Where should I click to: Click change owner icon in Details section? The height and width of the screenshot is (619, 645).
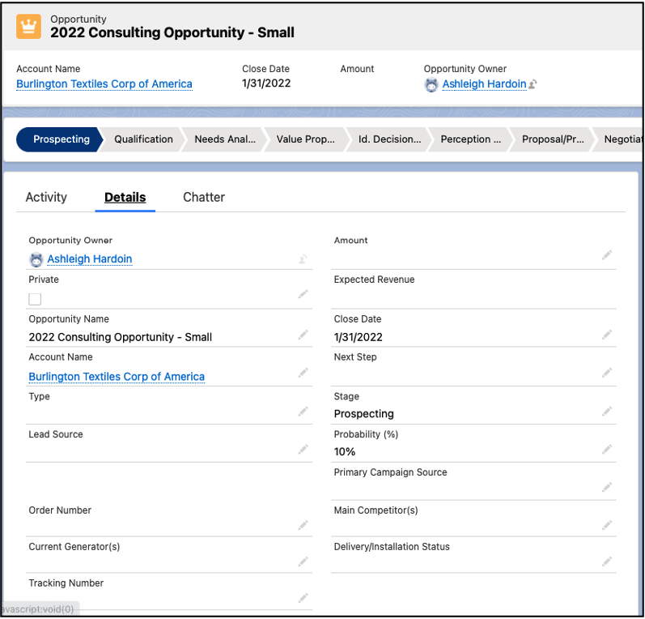click(303, 259)
